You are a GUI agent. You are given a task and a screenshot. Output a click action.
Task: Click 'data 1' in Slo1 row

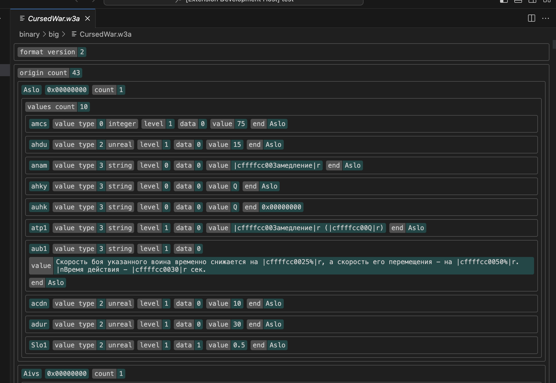188,345
